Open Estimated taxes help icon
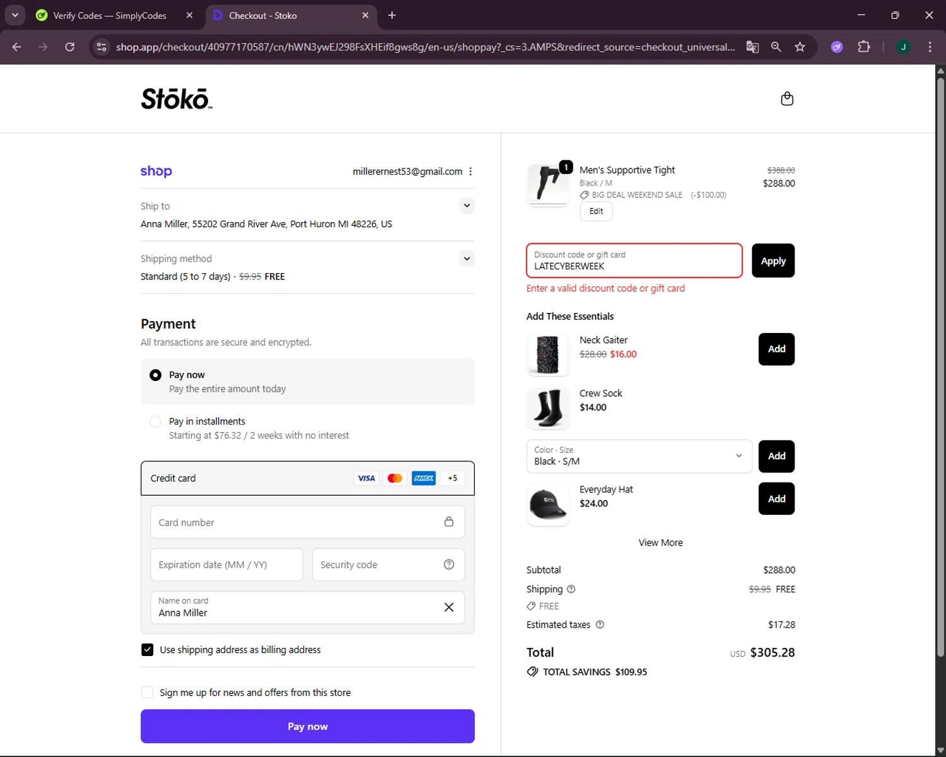The height and width of the screenshot is (757, 946). tap(600, 625)
